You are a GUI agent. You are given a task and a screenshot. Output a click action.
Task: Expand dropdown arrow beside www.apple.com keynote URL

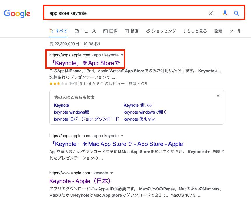[x=112, y=173]
